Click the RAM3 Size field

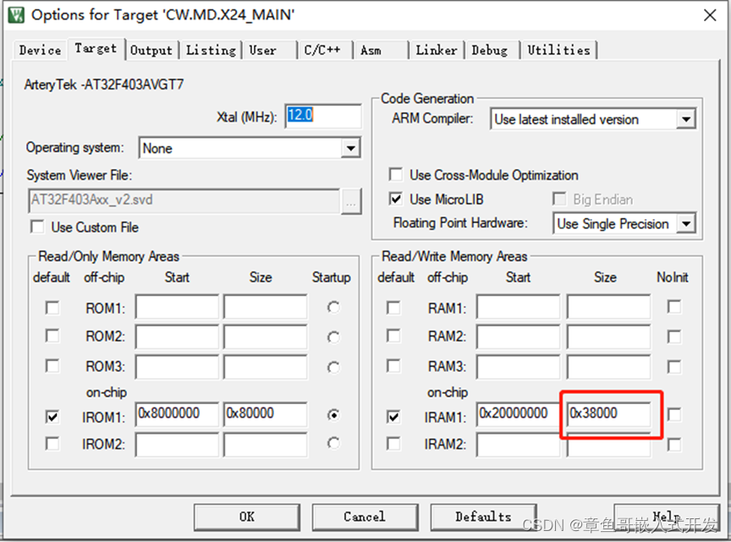[608, 366]
